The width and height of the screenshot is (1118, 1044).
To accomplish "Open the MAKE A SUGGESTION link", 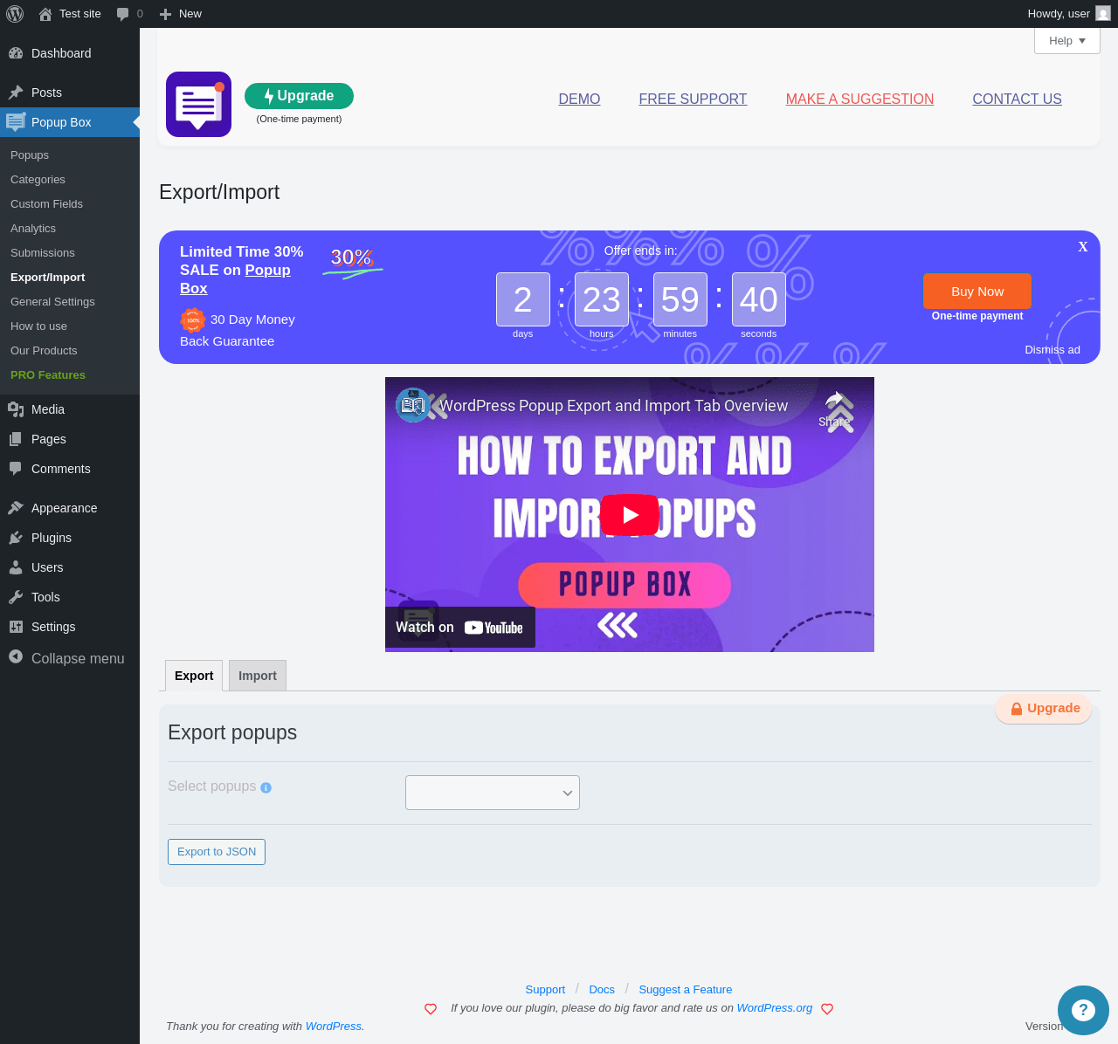I will click(859, 100).
